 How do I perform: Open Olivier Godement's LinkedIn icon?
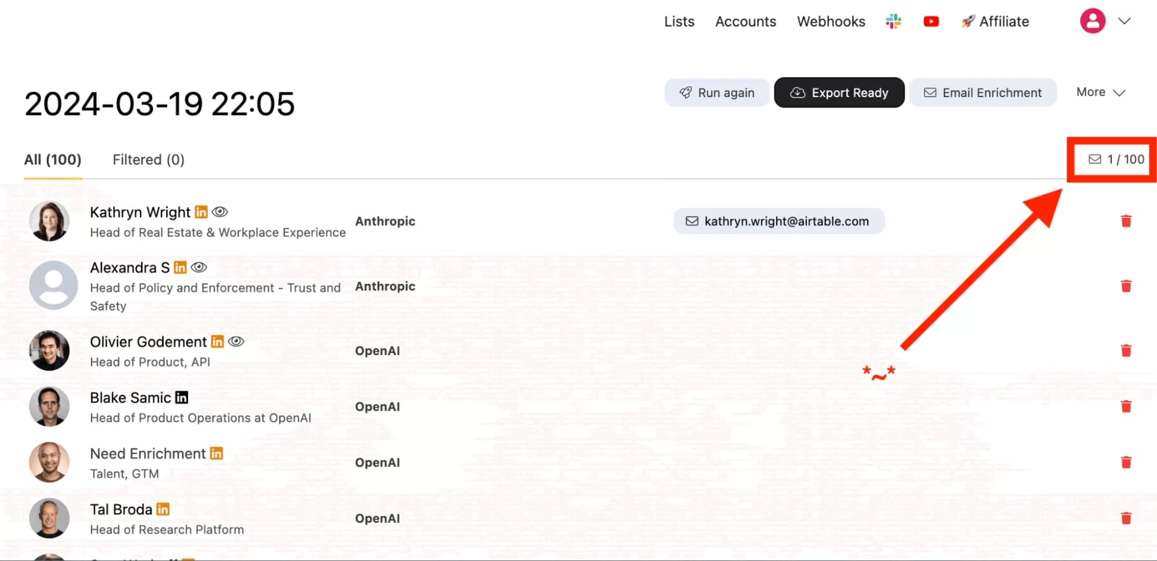[217, 342]
